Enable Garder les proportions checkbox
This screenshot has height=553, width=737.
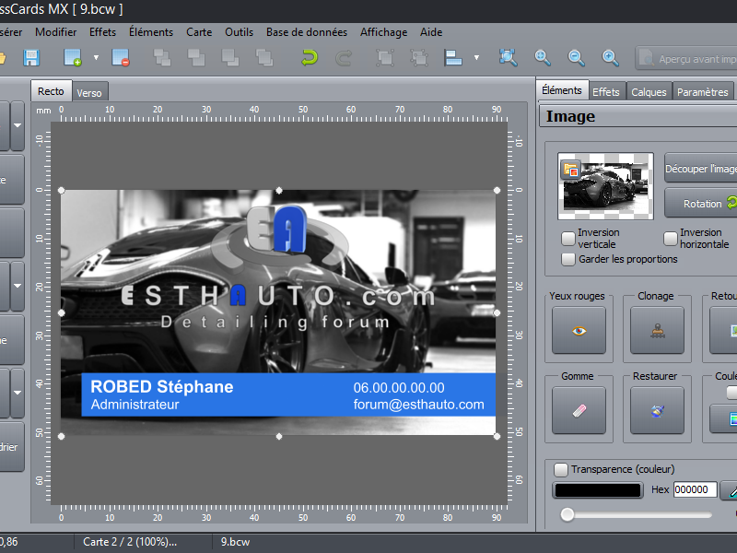(568, 259)
